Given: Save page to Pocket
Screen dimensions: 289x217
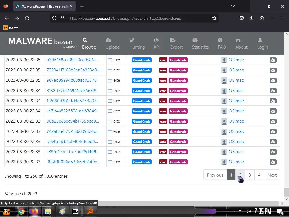Looking at the screenshot, I should click(x=242, y=18).
